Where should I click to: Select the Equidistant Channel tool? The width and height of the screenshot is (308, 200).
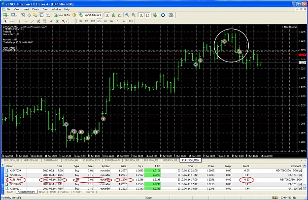click(38, 21)
